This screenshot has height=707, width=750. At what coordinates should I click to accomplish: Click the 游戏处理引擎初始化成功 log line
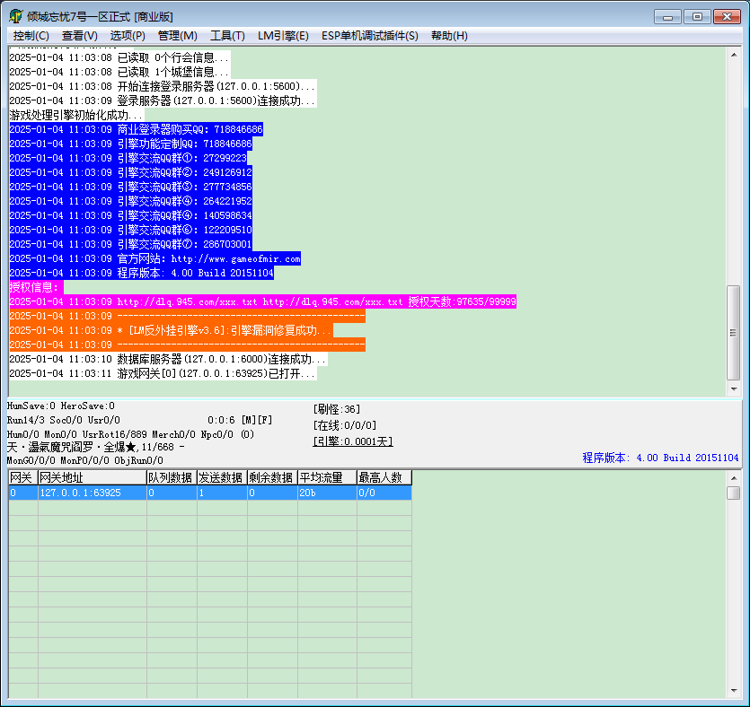click(x=76, y=115)
